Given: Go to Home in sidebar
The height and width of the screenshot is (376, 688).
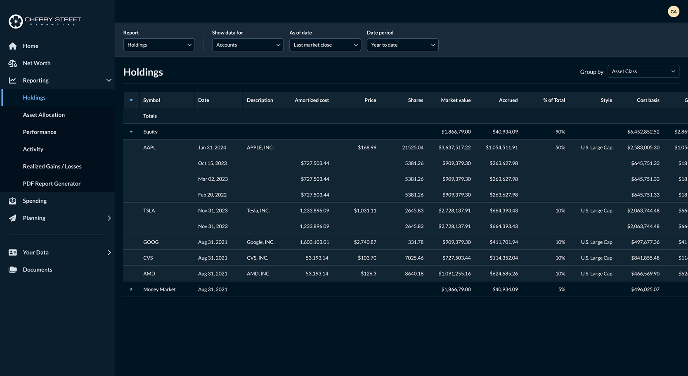Looking at the screenshot, I should [31, 46].
